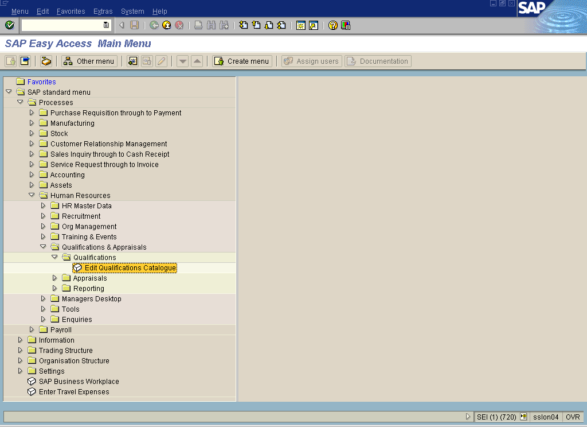The height and width of the screenshot is (427, 587).
Task: Open Help with the question mark icon
Action: (332, 25)
